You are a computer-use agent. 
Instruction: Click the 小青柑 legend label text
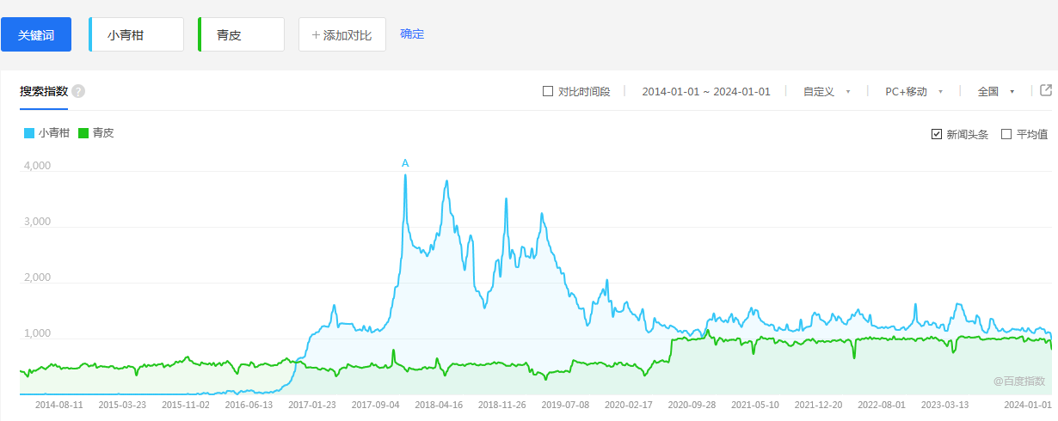(x=54, y=133)
